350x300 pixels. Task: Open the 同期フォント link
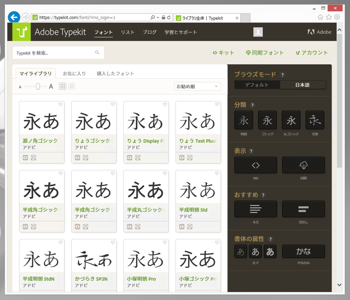[x=265, y=53]
